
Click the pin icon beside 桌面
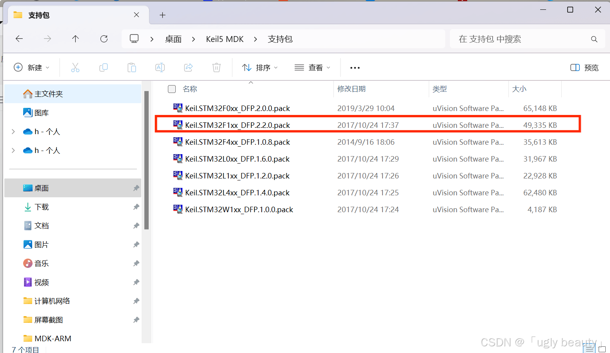(136, 188)
